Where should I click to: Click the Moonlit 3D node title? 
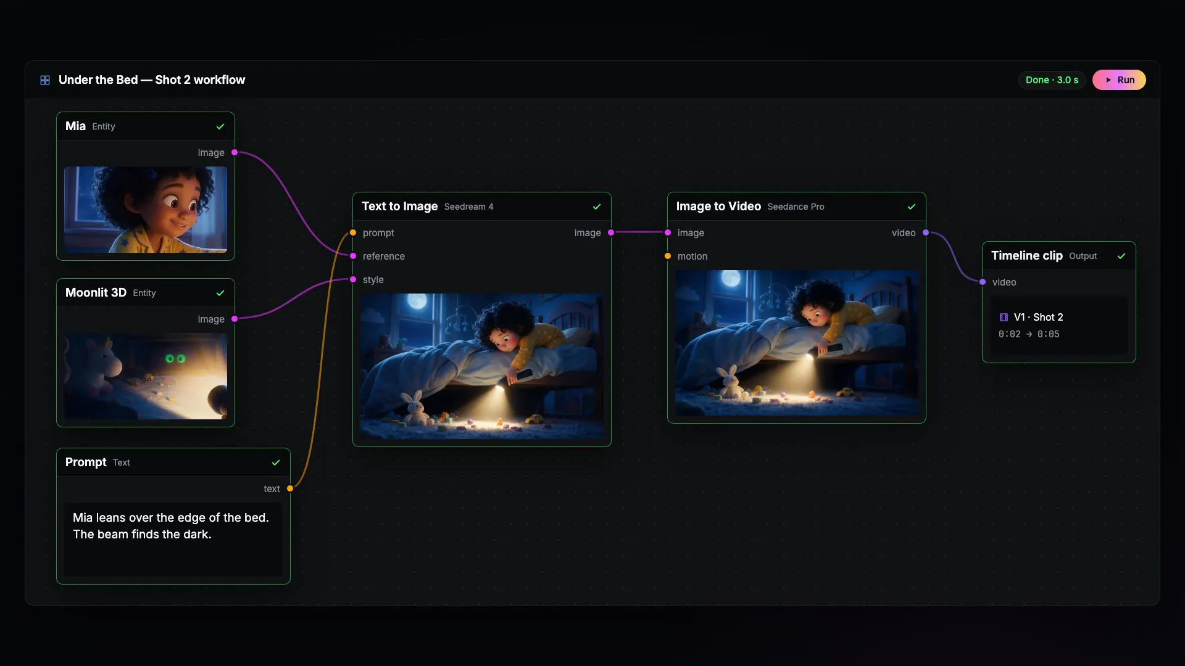tap(96, 293)
